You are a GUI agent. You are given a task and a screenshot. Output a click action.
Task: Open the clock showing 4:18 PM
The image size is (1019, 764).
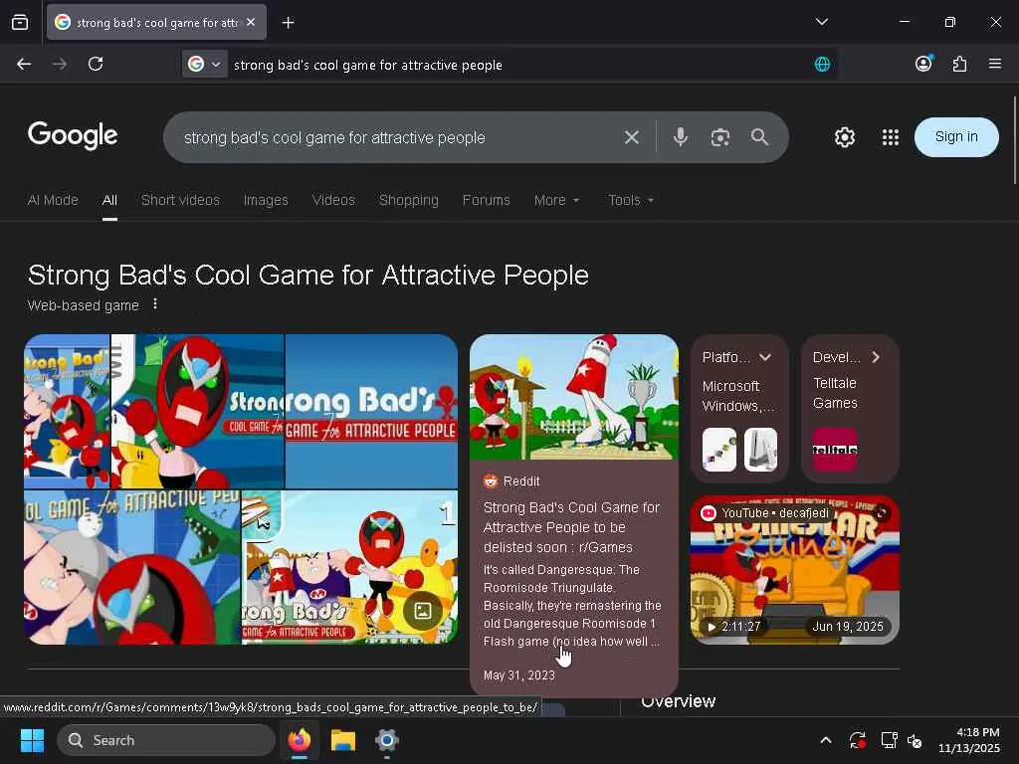pyautogui.click(x=969, y=740)
